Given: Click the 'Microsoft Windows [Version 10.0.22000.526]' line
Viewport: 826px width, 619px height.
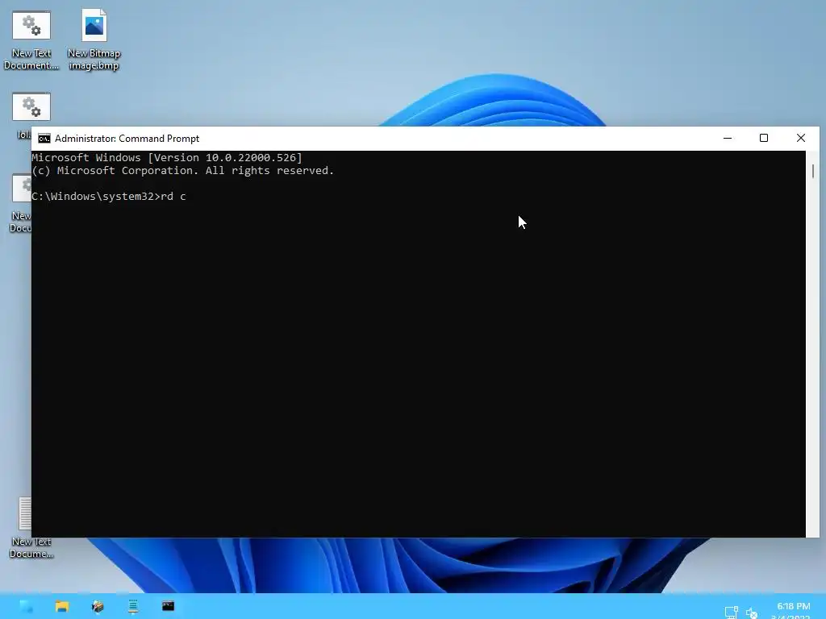Looking at the screenshot, I should coord(167,157).
